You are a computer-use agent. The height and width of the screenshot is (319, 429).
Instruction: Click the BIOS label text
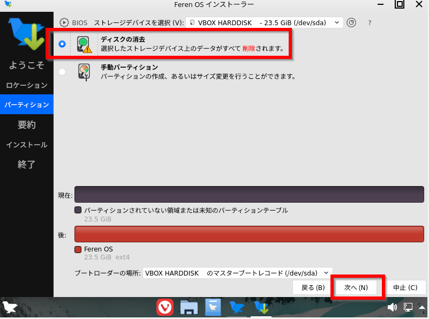80,23
